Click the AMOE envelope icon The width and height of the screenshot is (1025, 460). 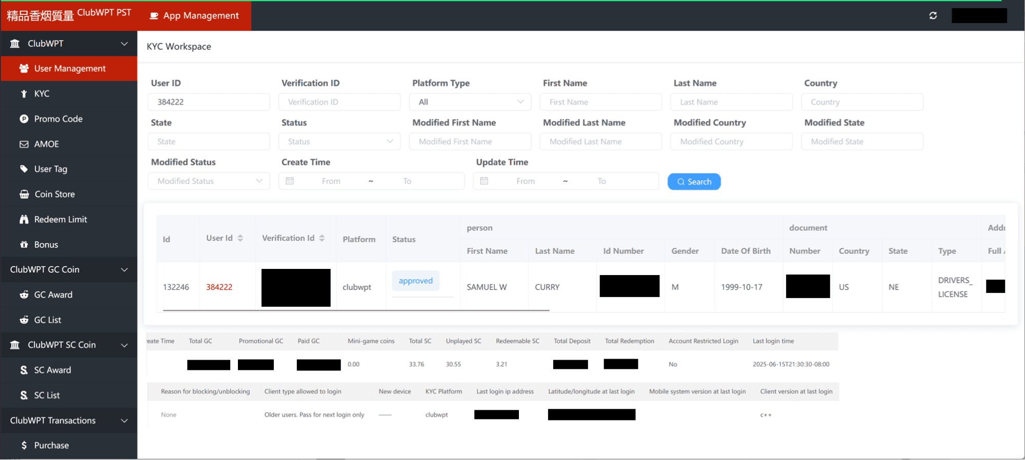coord(24,144)
